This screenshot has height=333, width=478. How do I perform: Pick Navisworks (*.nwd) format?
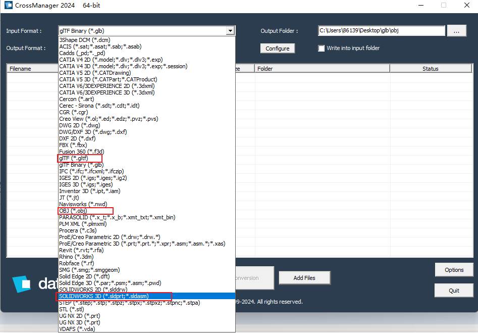point(147,204)
